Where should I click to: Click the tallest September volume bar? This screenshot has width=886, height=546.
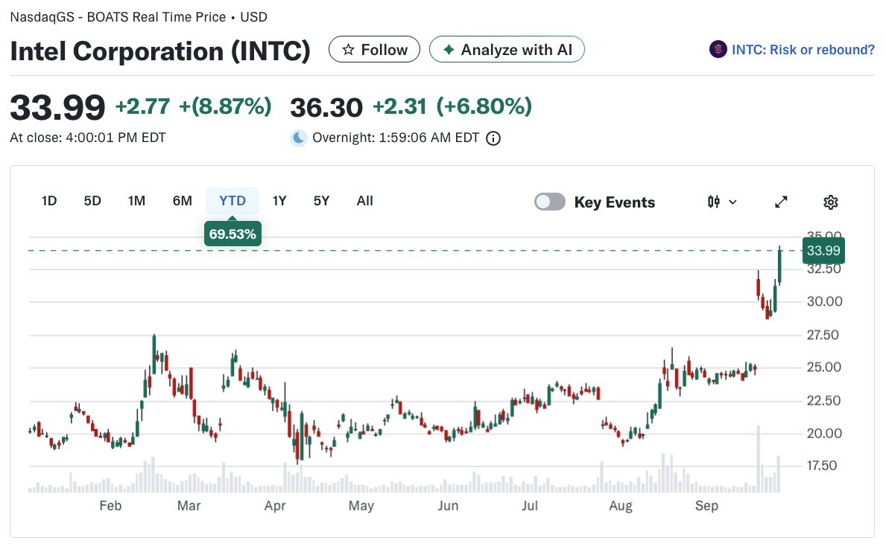point(759,459)
